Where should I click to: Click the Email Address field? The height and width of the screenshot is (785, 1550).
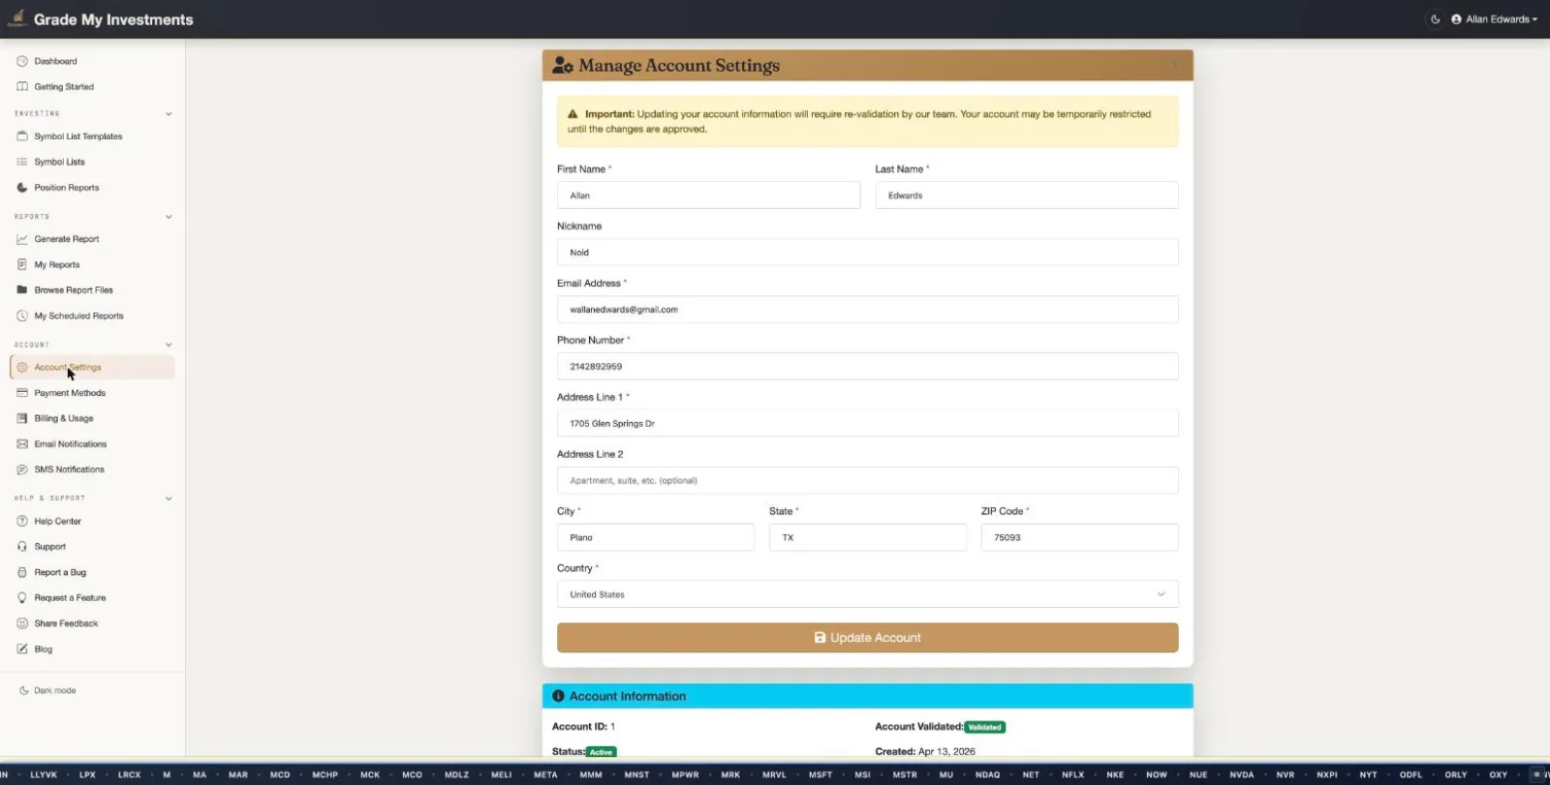[867, 310]
